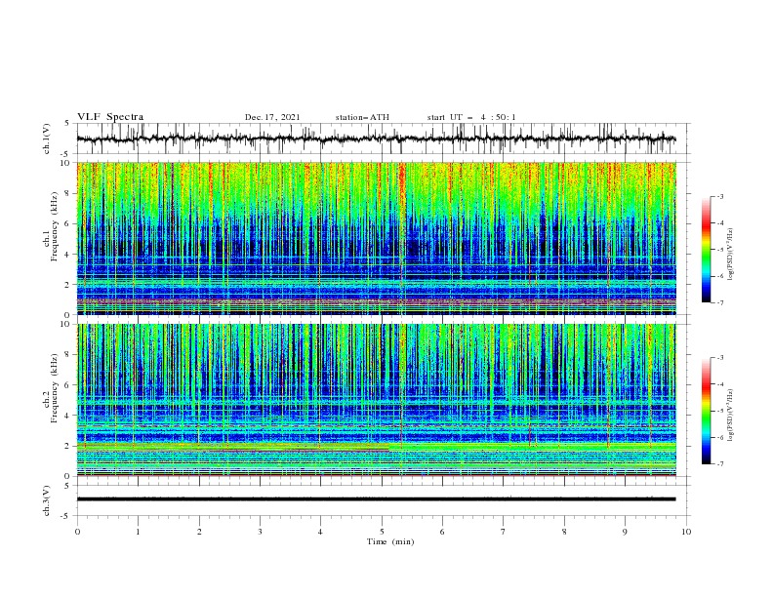Click the "ch.1(V)" axis label
This screenshot has height=597, width=773.
click(47, 139)
